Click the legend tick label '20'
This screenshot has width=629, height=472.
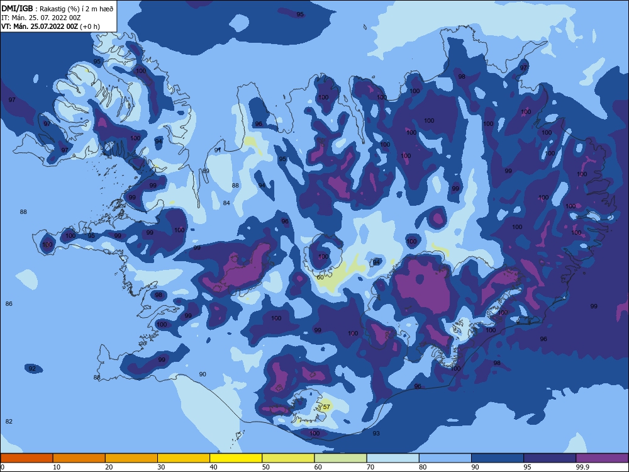109,467
